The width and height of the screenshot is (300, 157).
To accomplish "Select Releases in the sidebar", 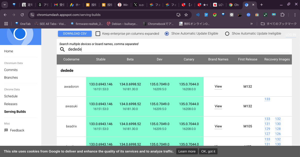I will click(x=11, y=104).
